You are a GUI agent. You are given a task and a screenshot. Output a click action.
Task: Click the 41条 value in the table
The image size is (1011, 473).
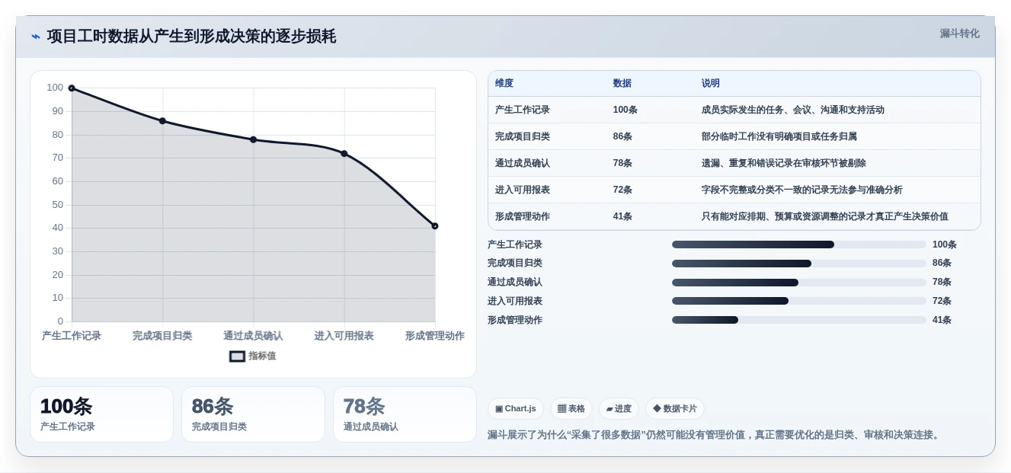point(623,216)
